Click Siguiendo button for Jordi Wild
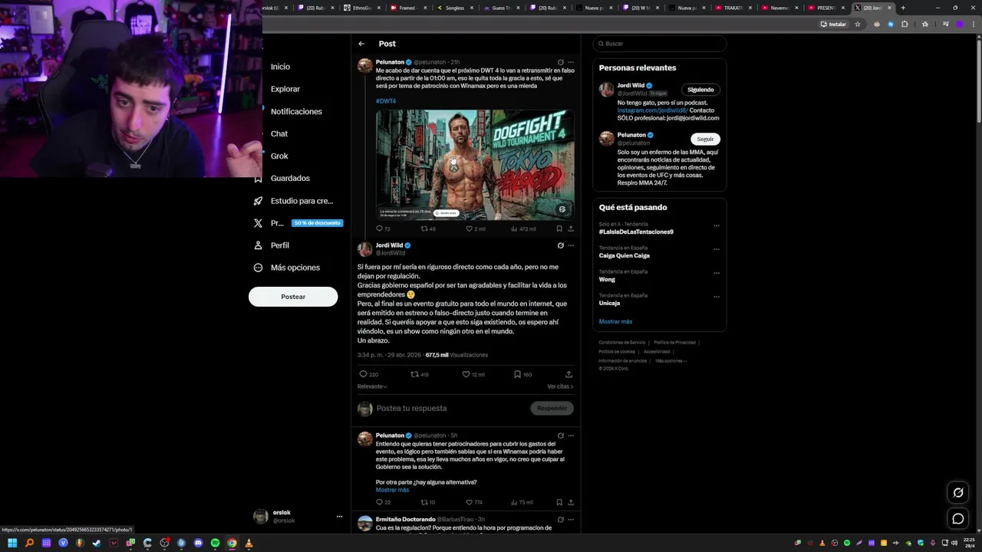 (x=700, y=90)
